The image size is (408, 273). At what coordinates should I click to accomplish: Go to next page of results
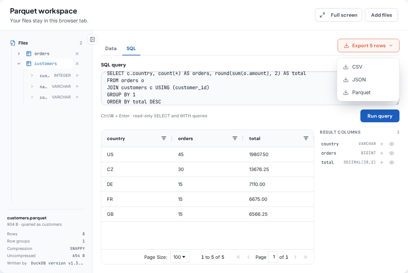[295, 257]
